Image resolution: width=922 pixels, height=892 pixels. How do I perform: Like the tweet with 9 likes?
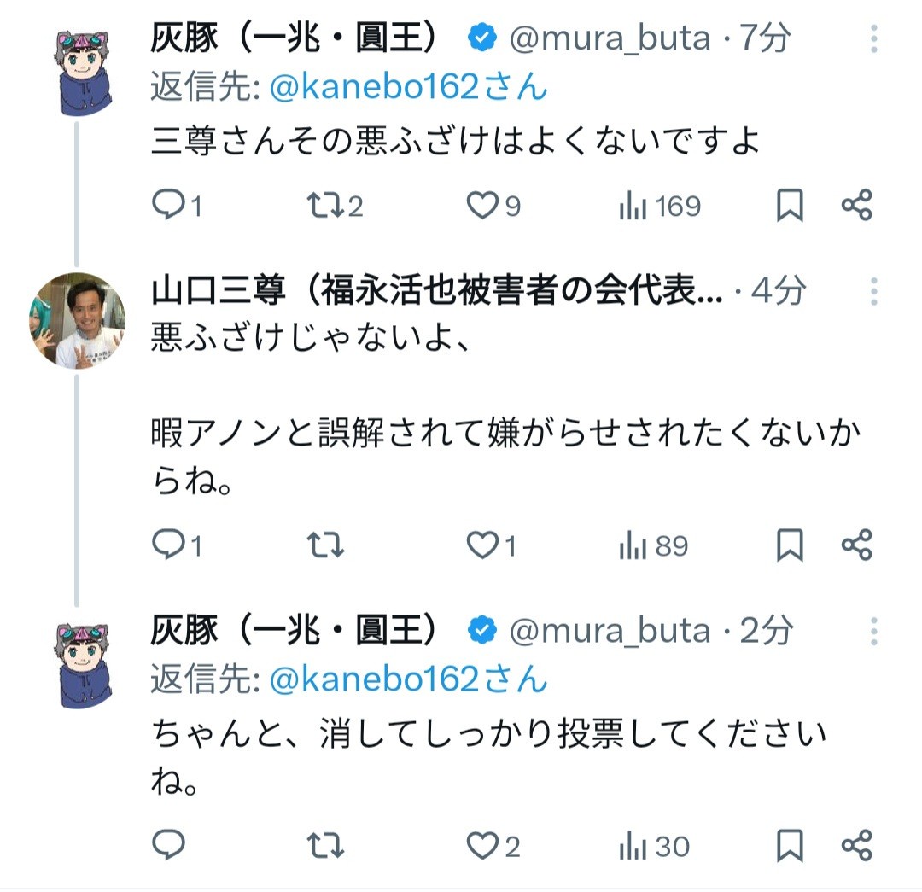pyautogui.click(x=483, y=206)
